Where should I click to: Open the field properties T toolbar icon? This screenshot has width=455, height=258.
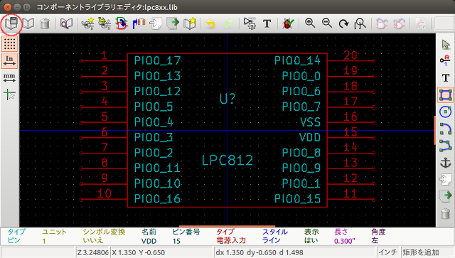point(267,23)
